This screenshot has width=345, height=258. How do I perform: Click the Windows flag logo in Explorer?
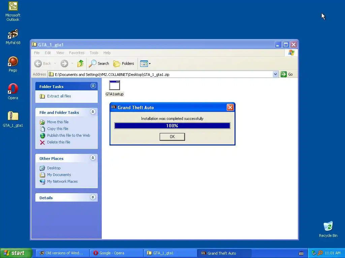click(291, 53)
